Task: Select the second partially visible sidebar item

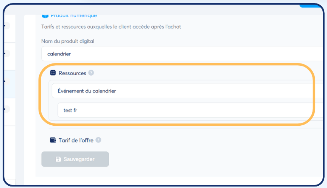Action: coord(8,53)
